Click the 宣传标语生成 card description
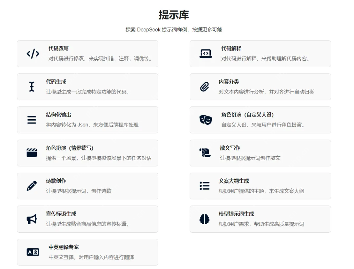 tap(88, 224)
